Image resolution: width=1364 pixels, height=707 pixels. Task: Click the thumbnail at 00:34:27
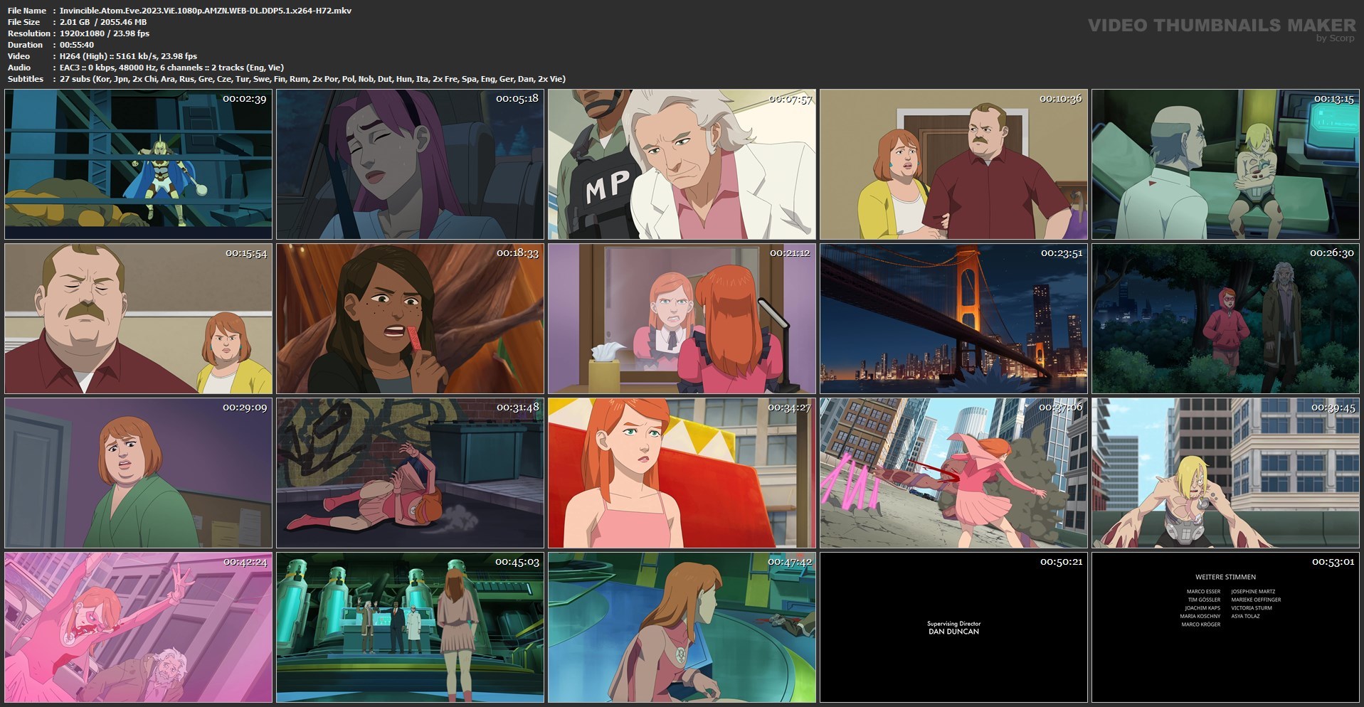pos(682,473)
